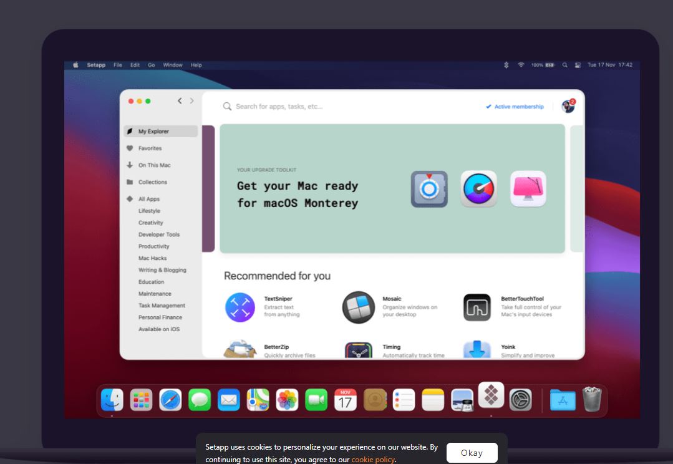The width and height of the screenshot is (673, 464).
Task: Open the Help menu
Action: click(x=196, y=65)
